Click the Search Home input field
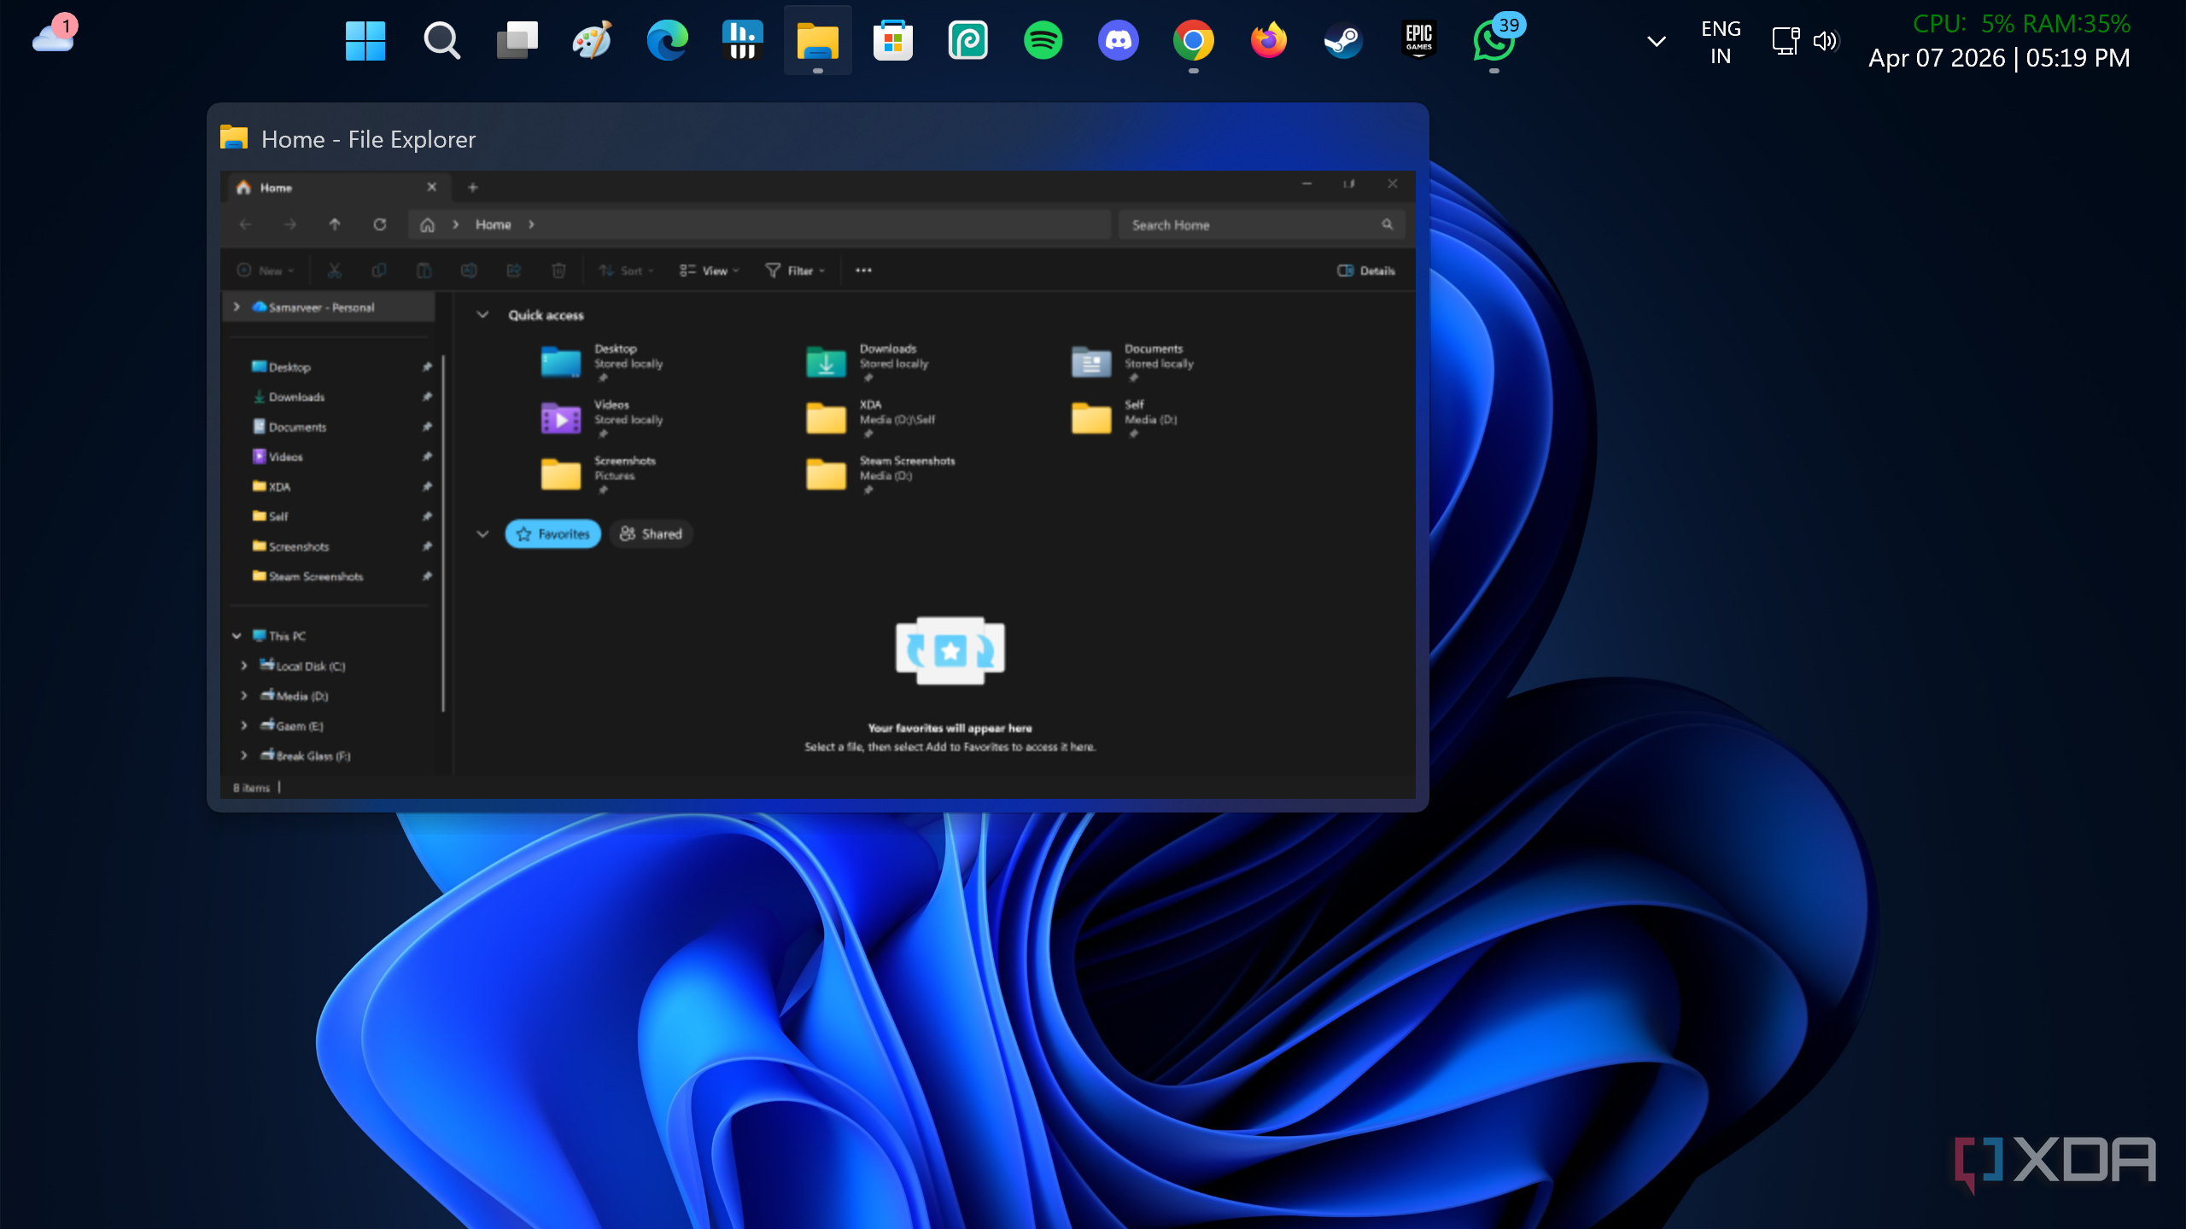 (1261, 224)
